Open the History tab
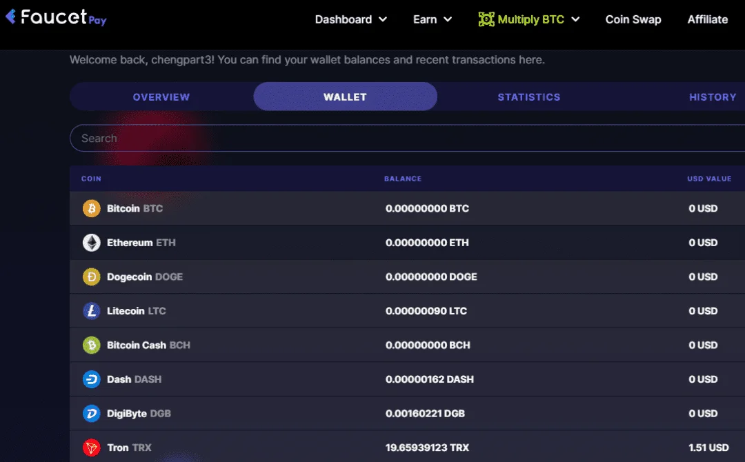745x462 pixels. pos(713,97)
